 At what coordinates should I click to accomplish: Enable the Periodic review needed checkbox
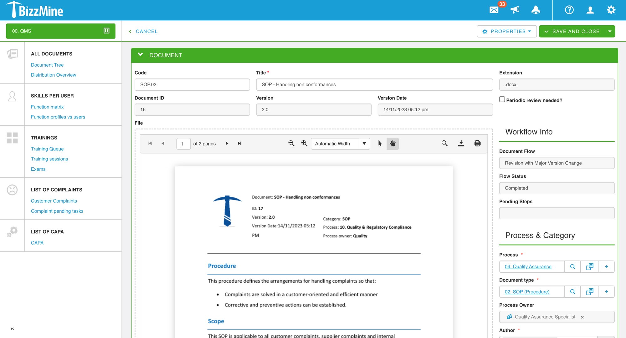(502, 99)
